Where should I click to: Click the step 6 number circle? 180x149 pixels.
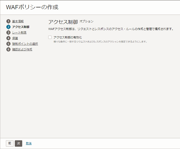point(8,49)
